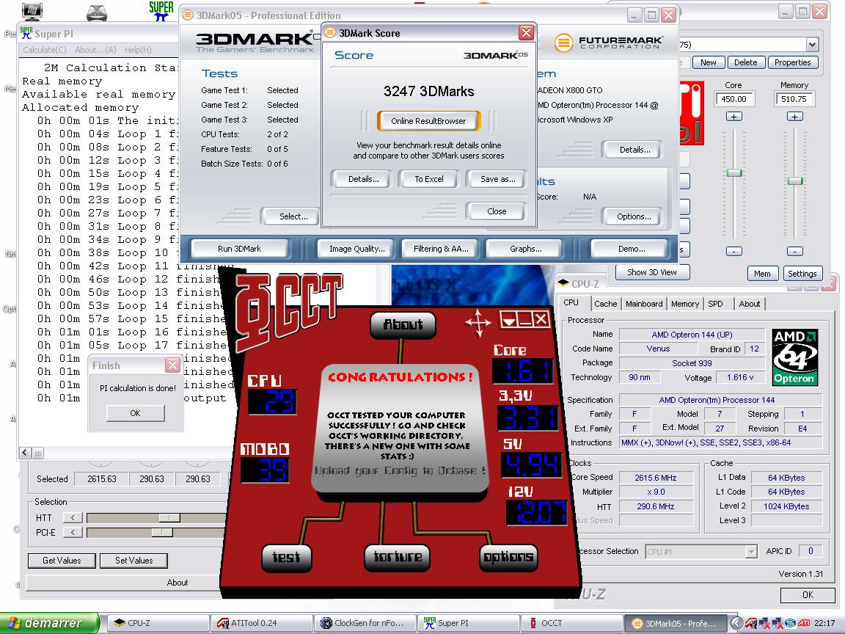Viewport: 845px width, 634px height.
Task: Click Image Quality button in 3DMark05
Action: (x=356, y=249)
